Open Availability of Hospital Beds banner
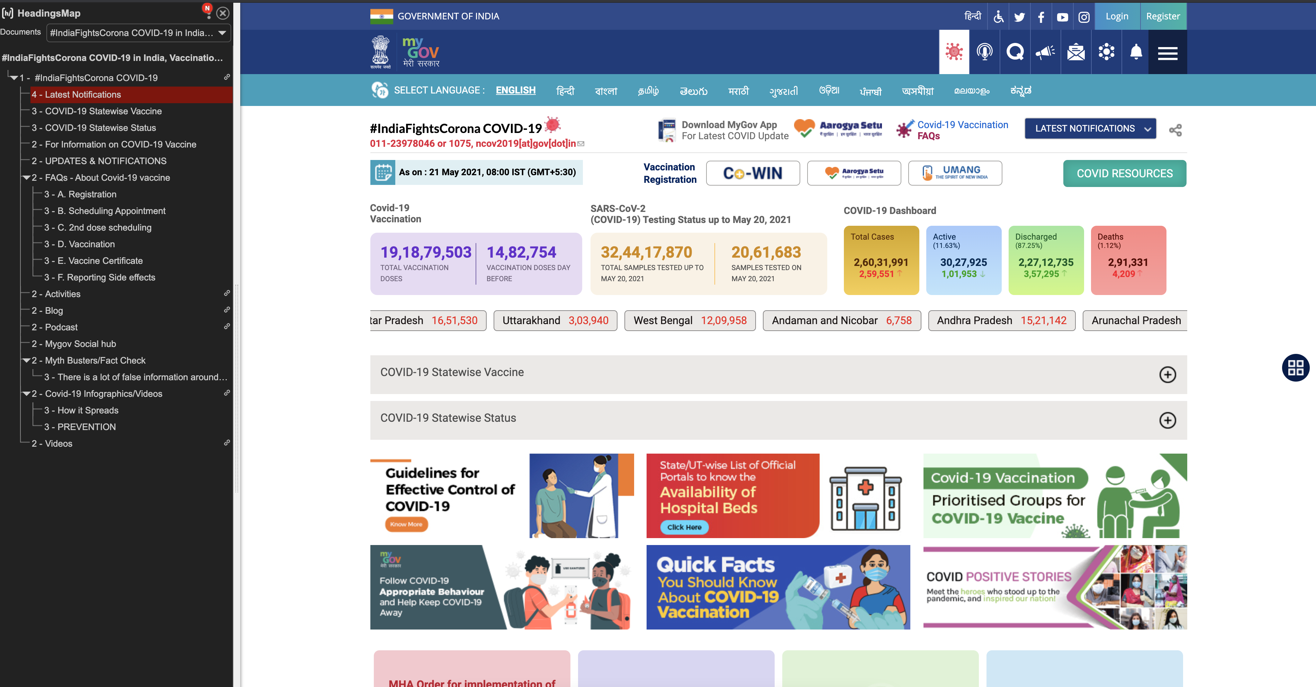The image size is (1316, 687). pos(778,495)
